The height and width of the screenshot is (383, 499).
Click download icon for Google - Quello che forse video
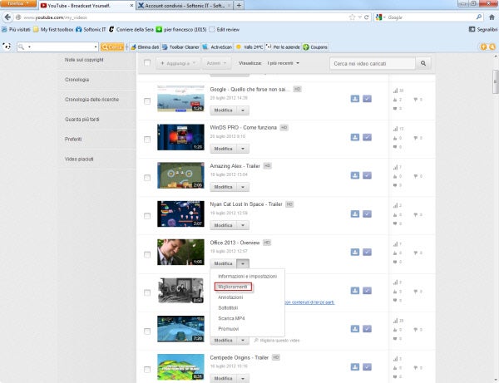tap(355, 99)
